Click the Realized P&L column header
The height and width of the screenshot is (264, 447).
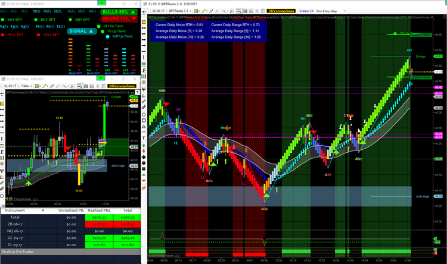point(99,210)
